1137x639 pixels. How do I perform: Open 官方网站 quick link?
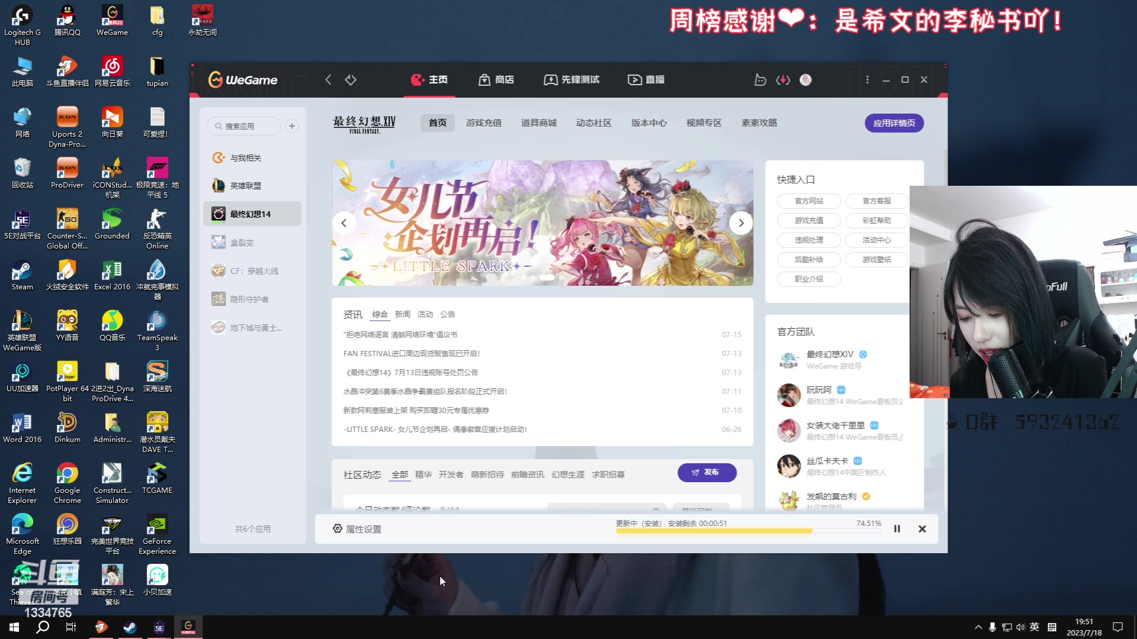[809, 201]
